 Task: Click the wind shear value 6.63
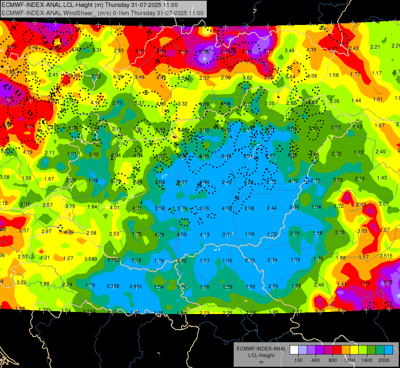(x=160, y=156)
